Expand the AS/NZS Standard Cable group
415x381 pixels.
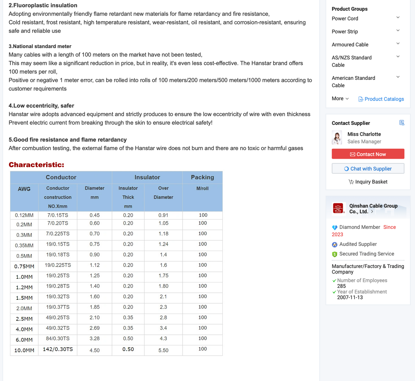coord(398,57)
